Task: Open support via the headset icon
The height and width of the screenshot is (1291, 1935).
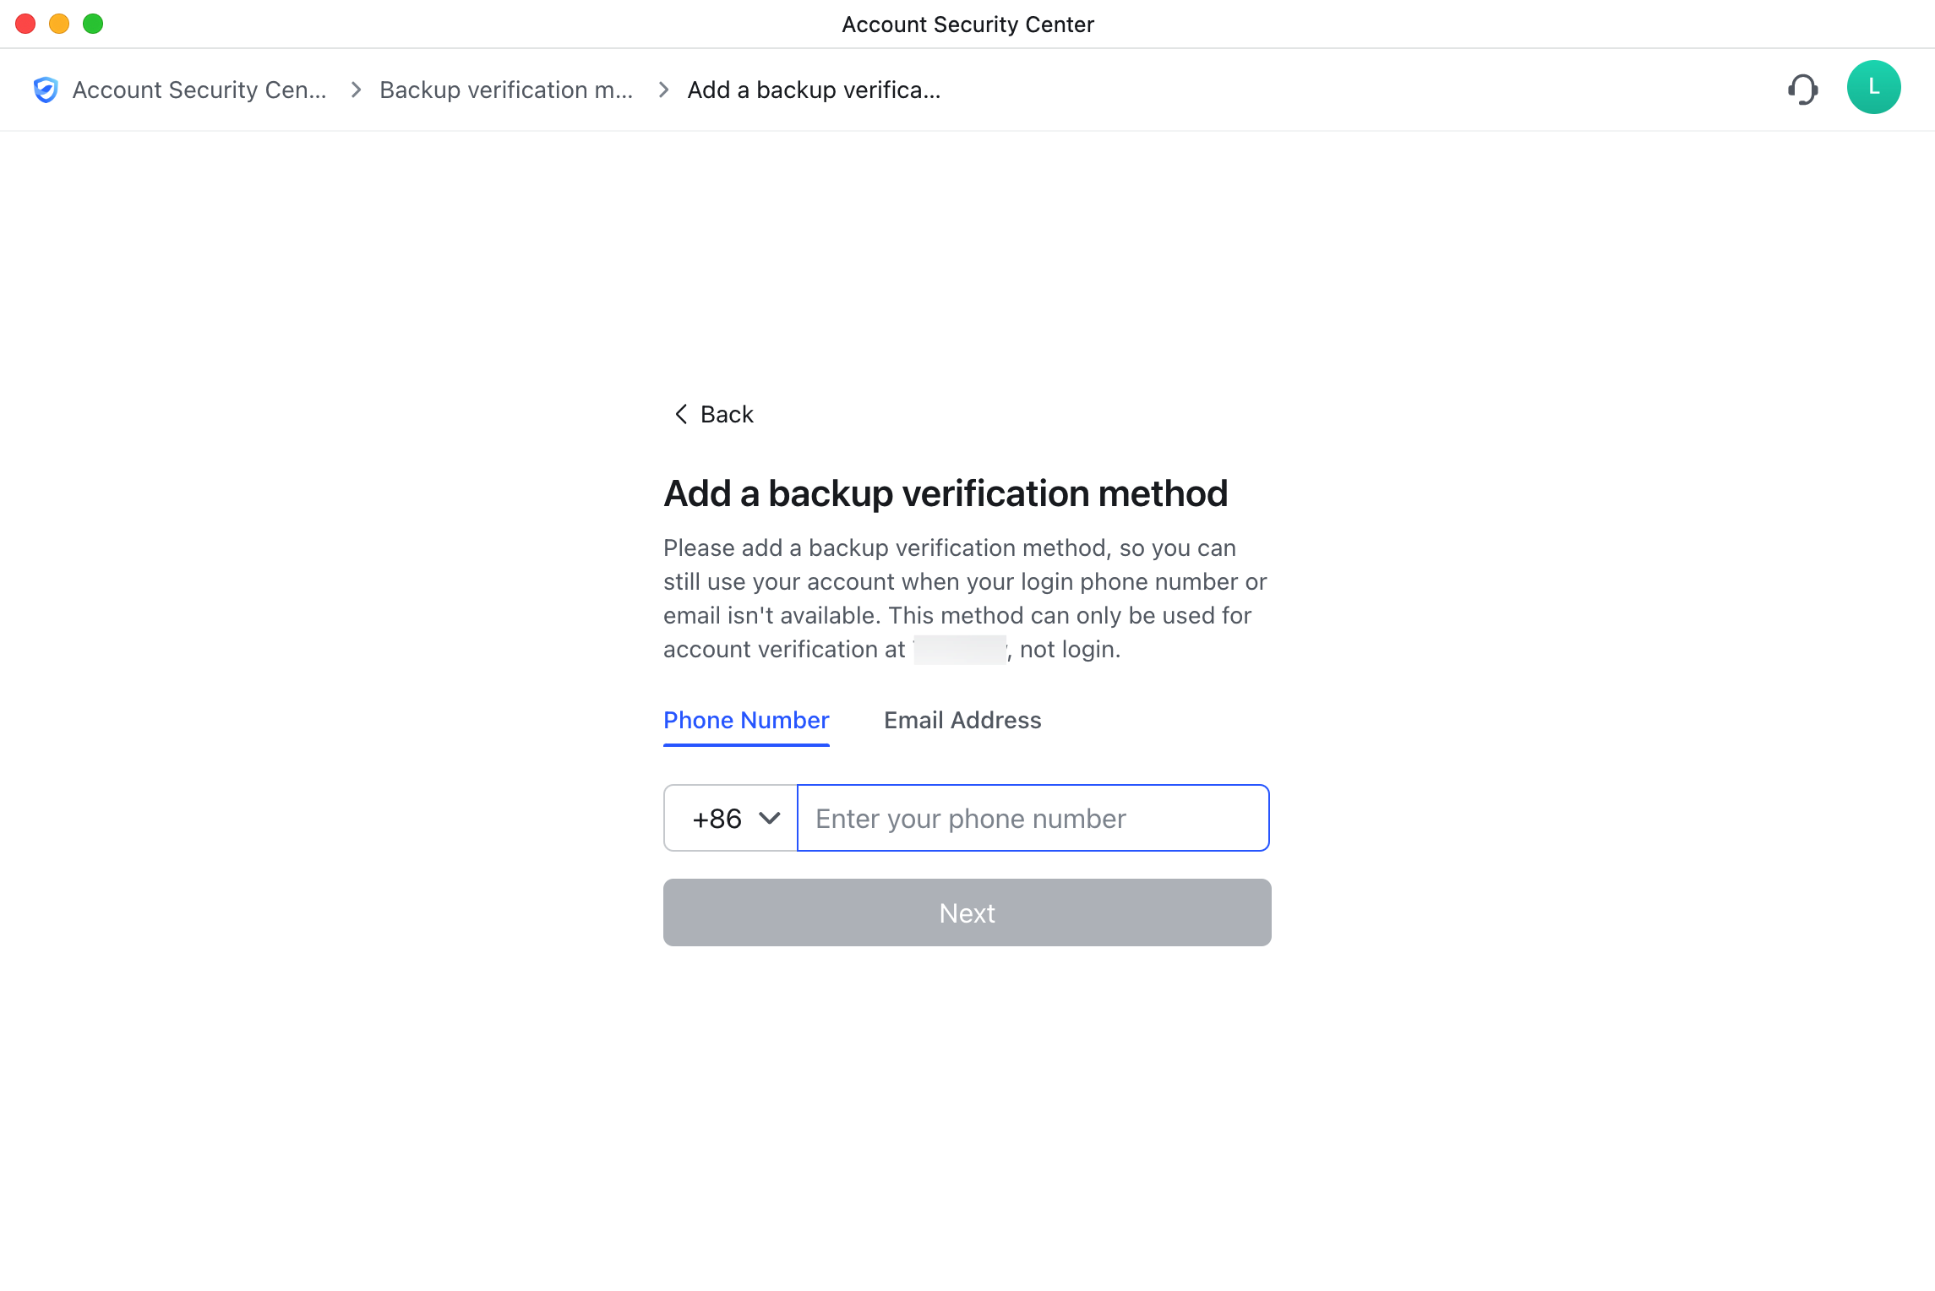Action: [x=1803, y=89]
